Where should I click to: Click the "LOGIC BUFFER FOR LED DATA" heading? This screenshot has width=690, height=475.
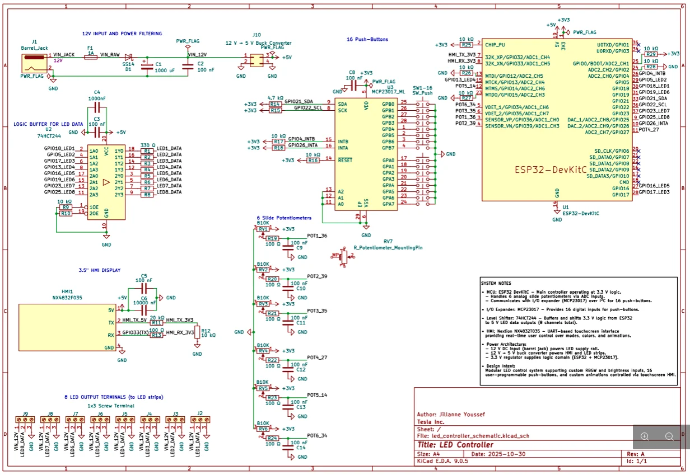pyautogui.click(x=48, y=124)
